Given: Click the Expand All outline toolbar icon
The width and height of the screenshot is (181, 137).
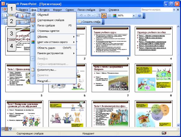Looking at the screenshot, I should [x=98, y=16].
